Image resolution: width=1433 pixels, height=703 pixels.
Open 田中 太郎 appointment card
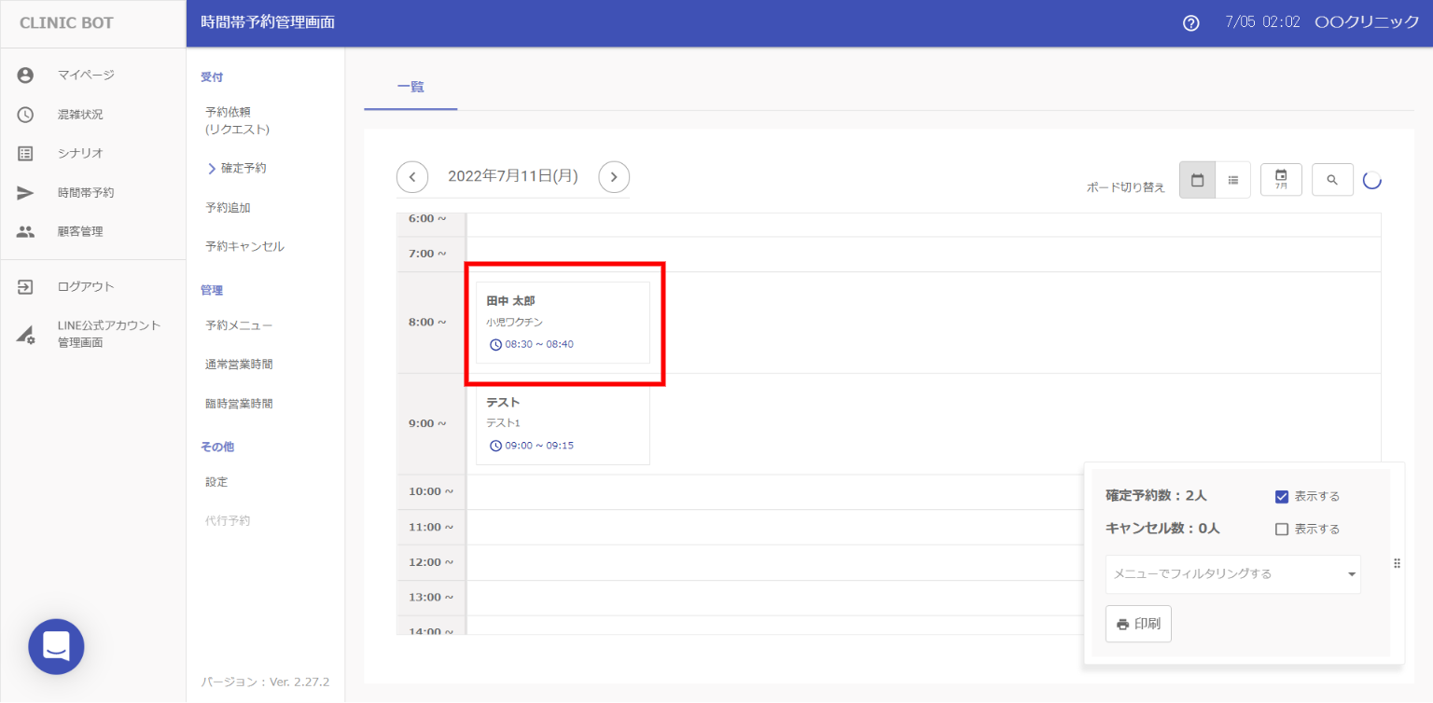[x=563, y=323]
